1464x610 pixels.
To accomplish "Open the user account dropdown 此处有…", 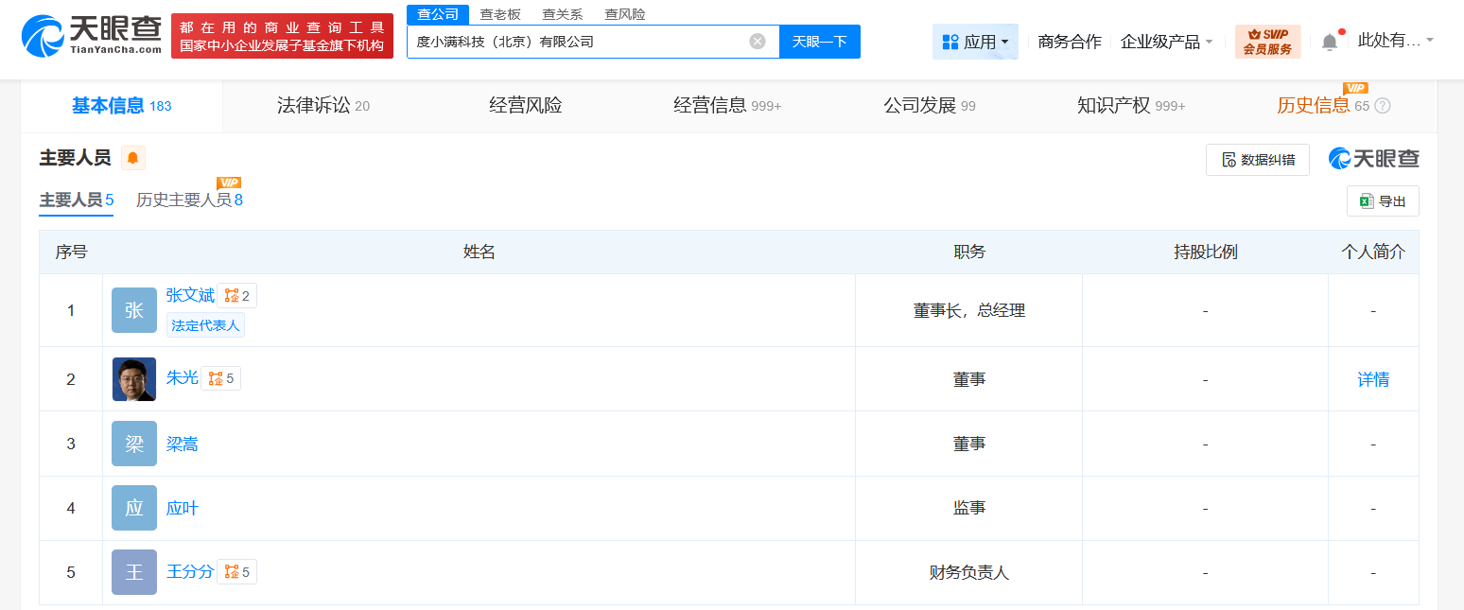I will click(1395, 41).
